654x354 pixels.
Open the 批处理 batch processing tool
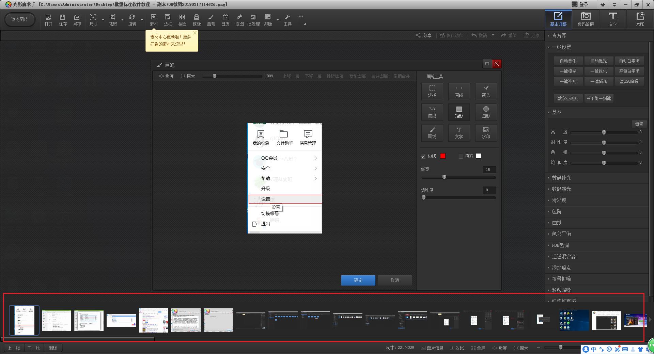pyautogui.click(x=253, y=20)
